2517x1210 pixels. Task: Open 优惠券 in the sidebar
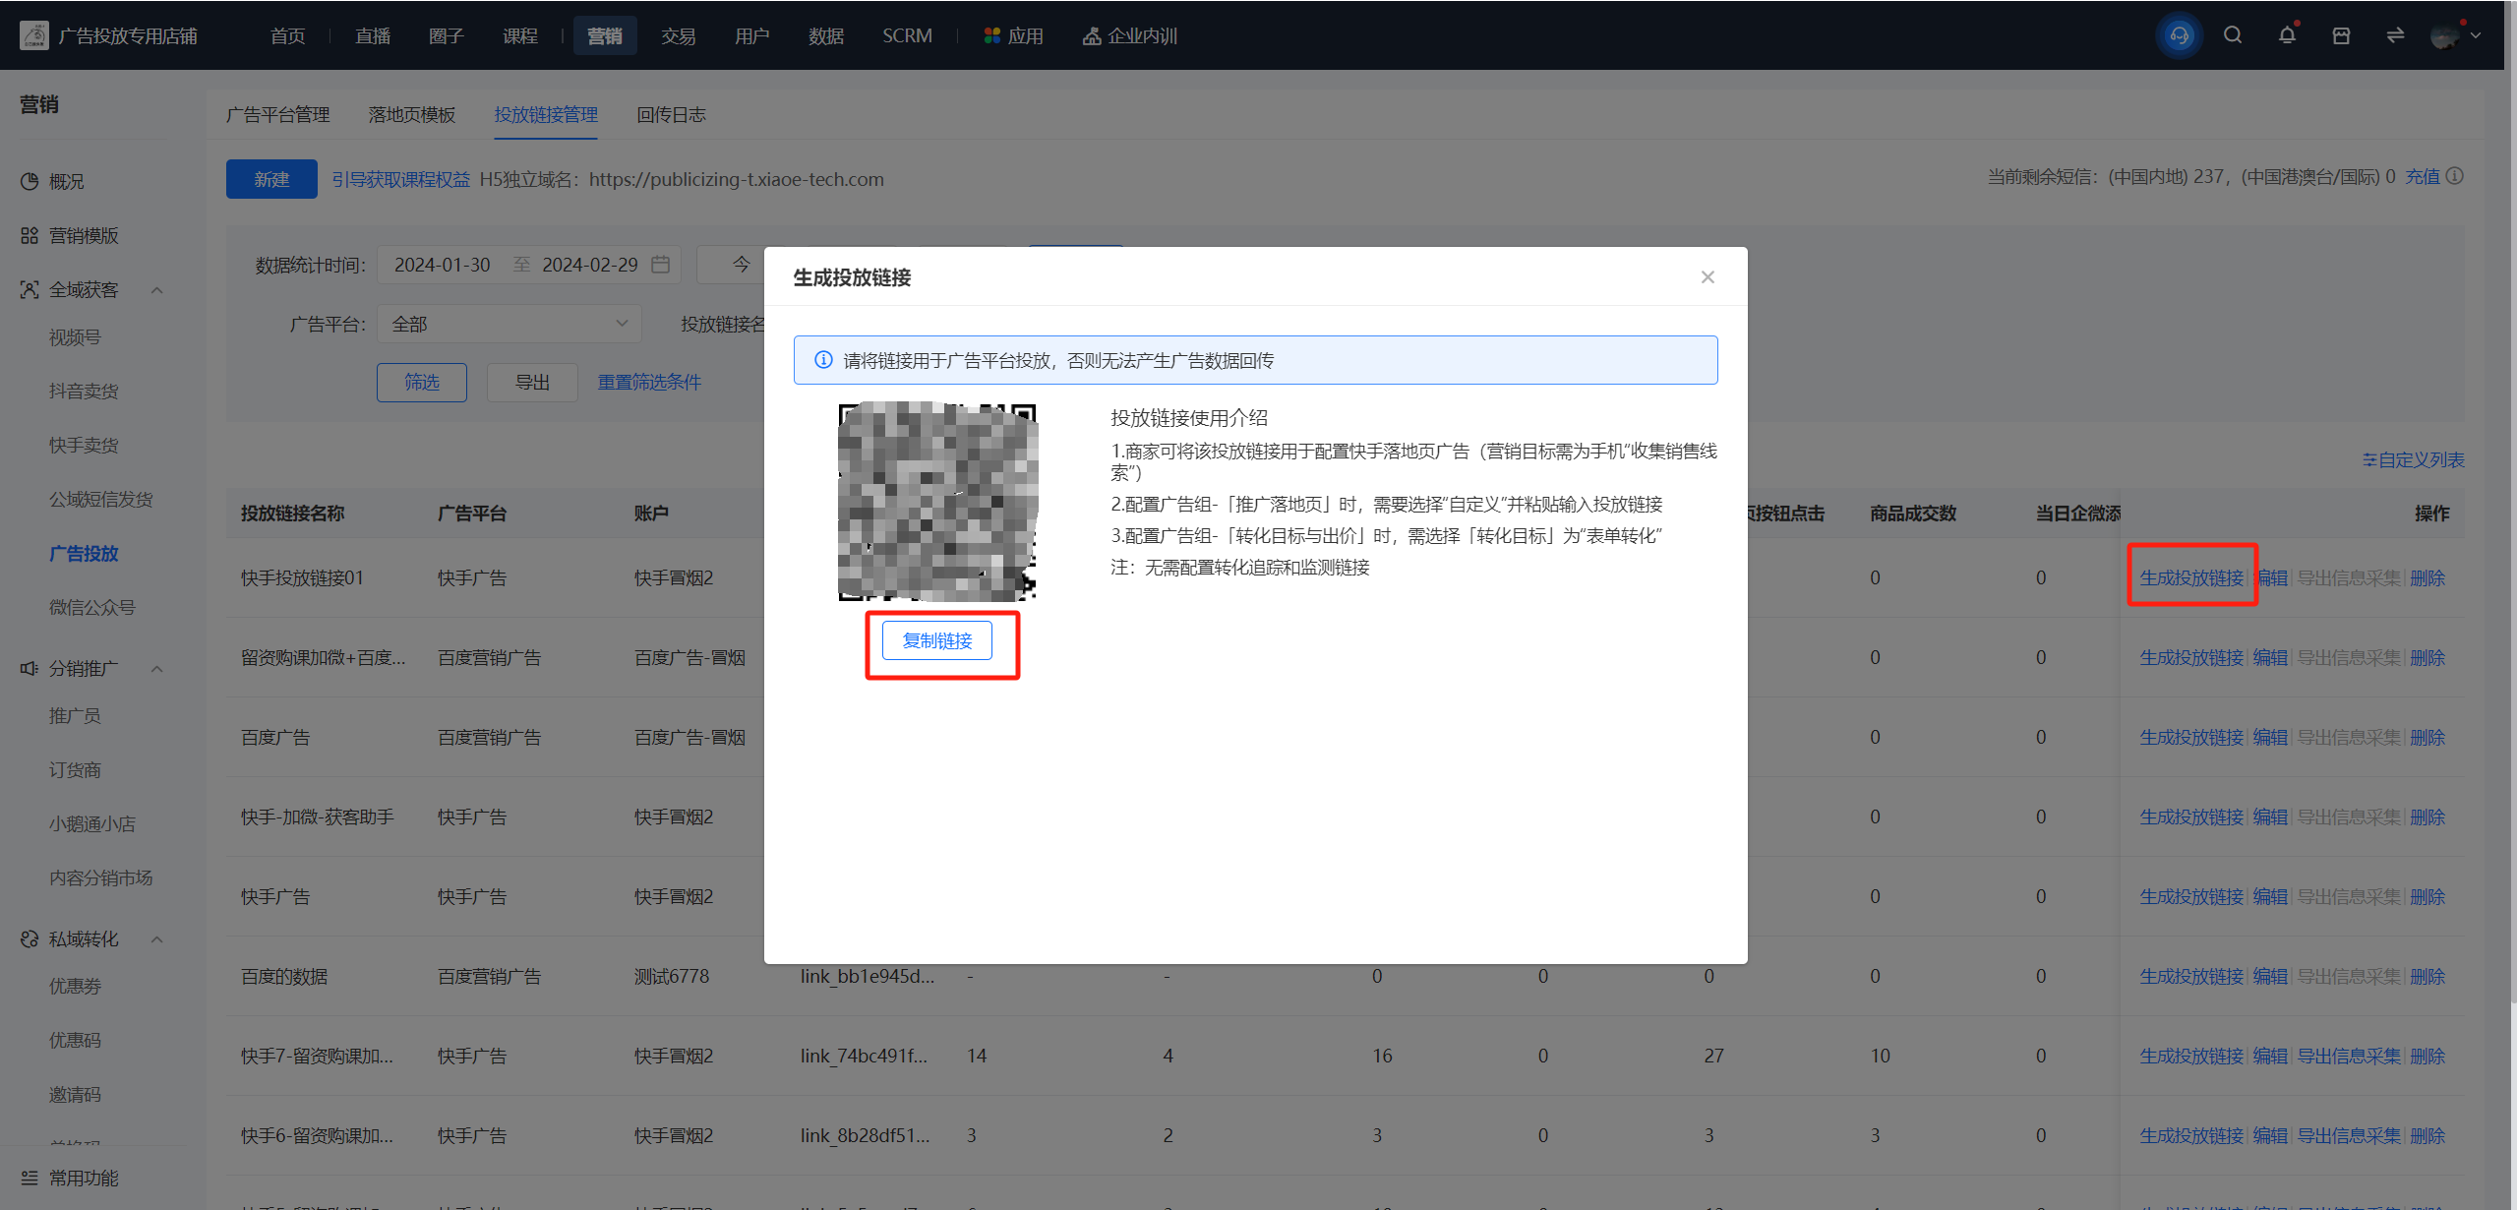click(x=75, y=987)
